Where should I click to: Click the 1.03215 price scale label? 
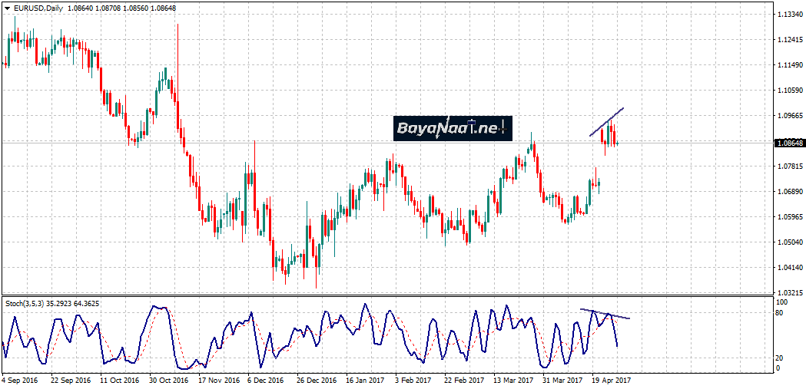click(790, 293)
